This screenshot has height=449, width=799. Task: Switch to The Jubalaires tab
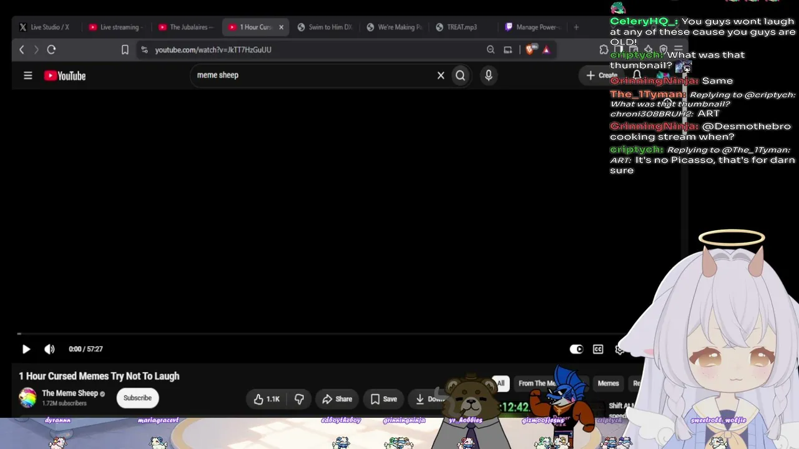[x=185, y=27]
